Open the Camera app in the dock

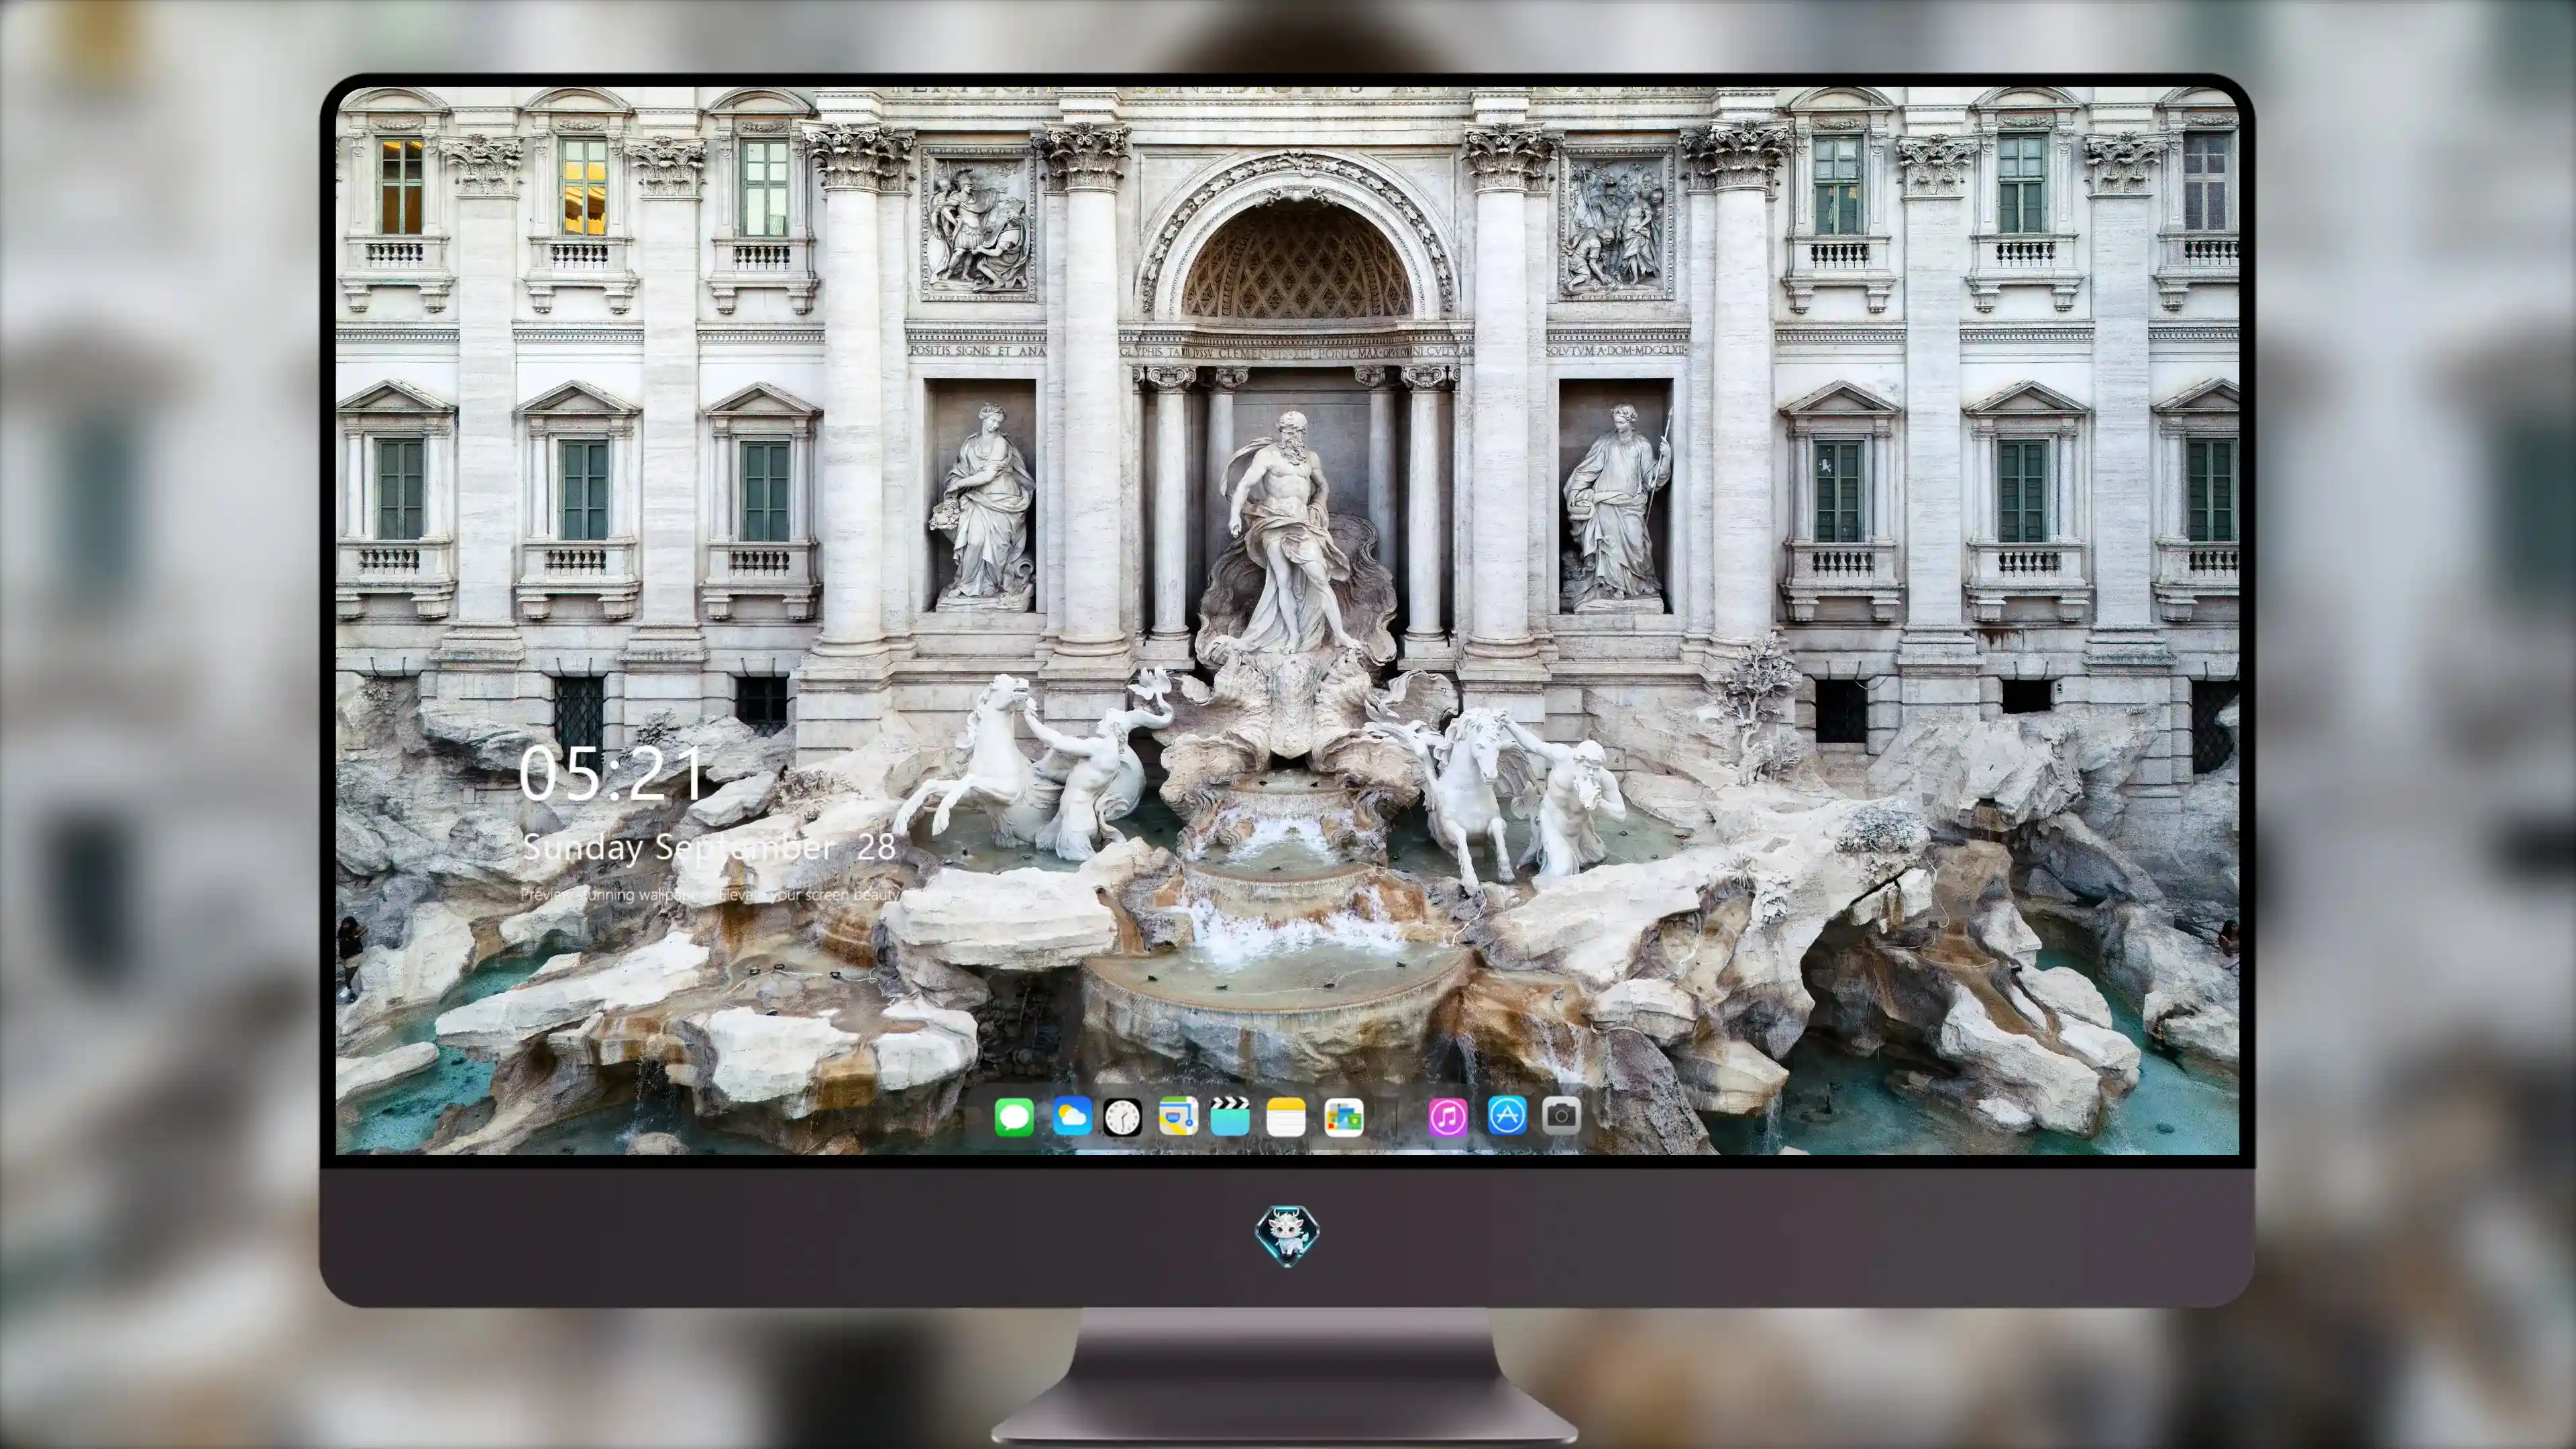tap(1561, 1116)
